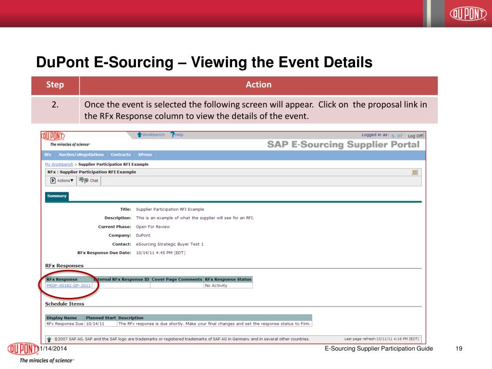
Task: Click the Schedule Items section heading
Action: [x=65, y=304]
